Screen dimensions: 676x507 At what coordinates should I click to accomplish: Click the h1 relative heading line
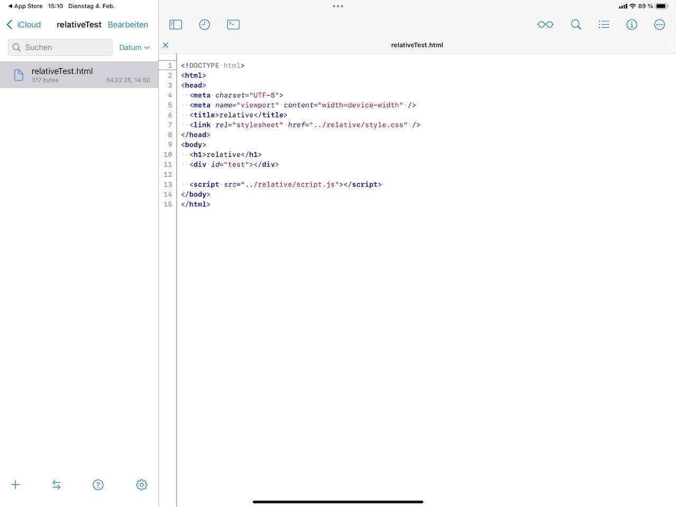[x=226, y=155]
